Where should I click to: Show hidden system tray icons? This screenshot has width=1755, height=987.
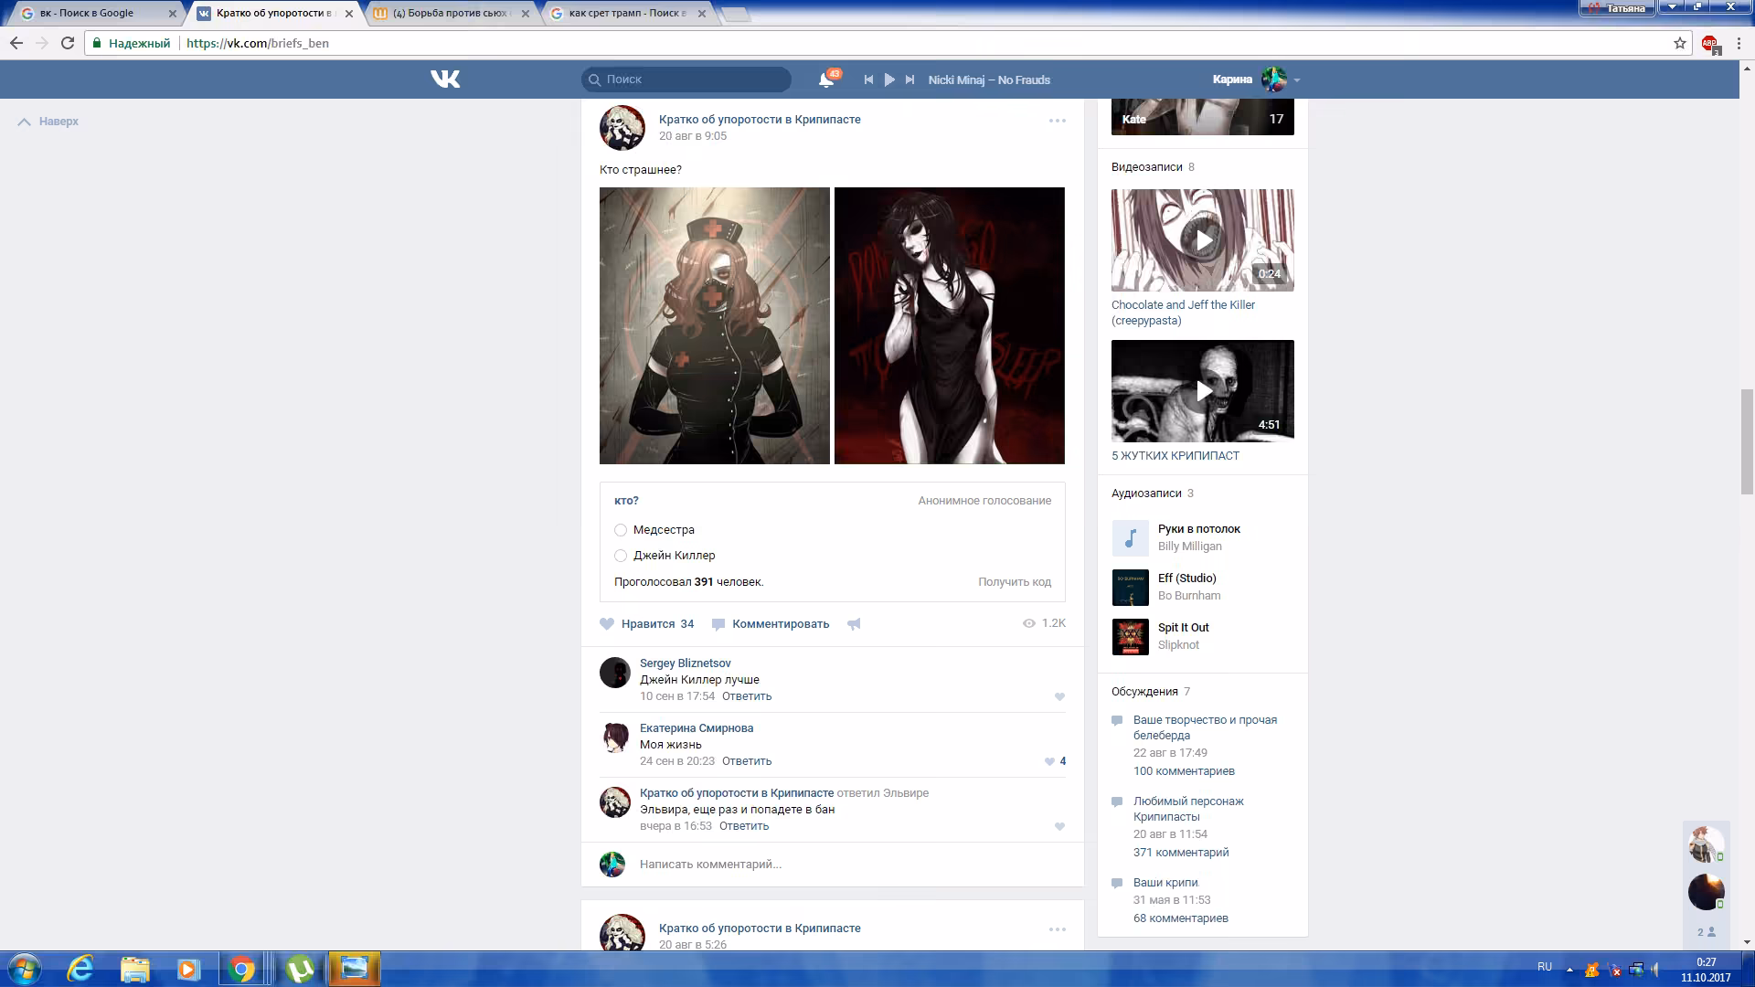(x=1569, y=970)
